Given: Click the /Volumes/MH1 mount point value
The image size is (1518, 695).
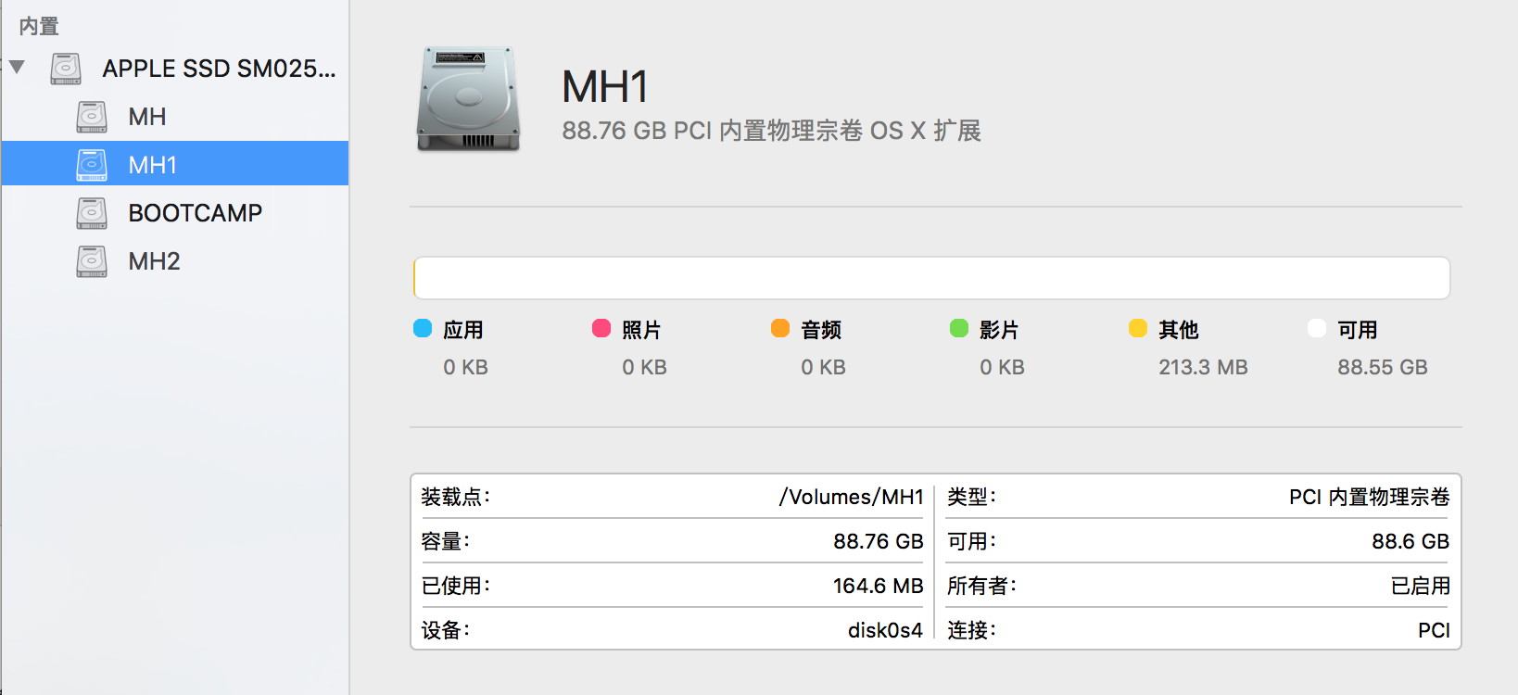Looking at the screenshot, I should [x=851, y=497].
